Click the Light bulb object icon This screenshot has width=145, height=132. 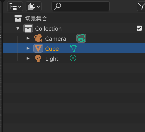click(x=38, y=58)
